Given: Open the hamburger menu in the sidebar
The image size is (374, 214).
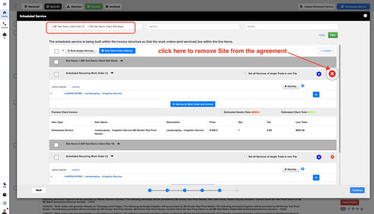Looking at the screenshot, I should click(4, 4).
